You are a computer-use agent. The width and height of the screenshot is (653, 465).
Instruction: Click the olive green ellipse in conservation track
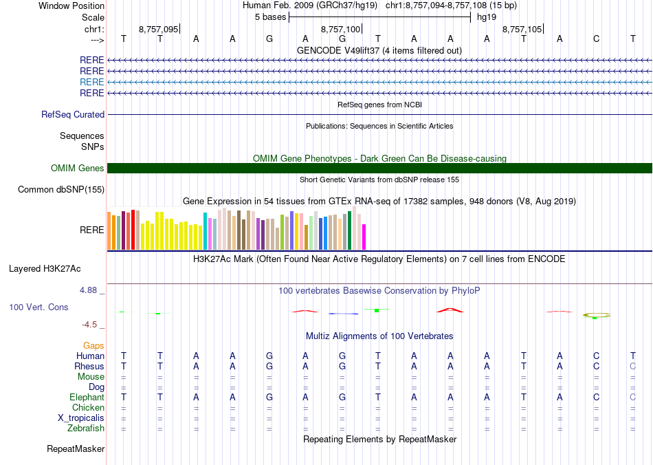coord(596,315)
